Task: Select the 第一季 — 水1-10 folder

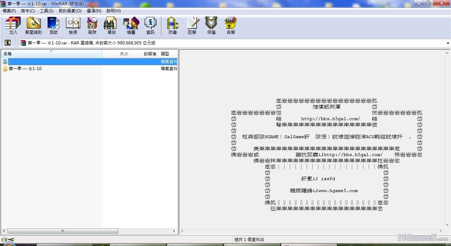Action: pyautogui.click(x=25, y=69)
